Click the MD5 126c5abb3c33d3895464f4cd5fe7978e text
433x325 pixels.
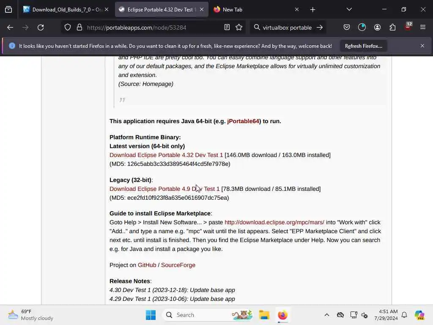point(170,164)
